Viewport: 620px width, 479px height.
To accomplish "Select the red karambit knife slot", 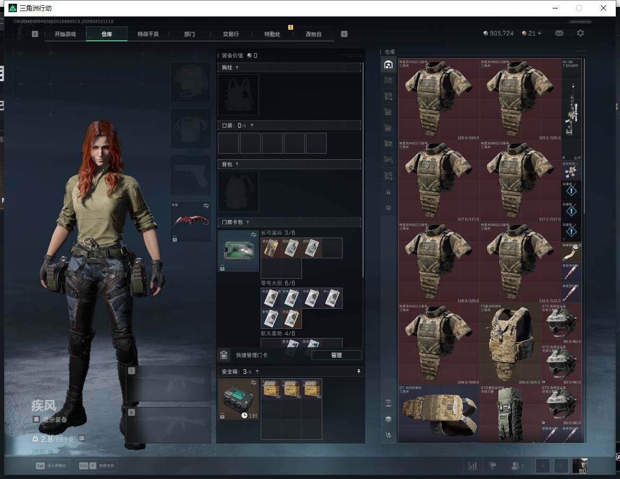I will [191, 222].
